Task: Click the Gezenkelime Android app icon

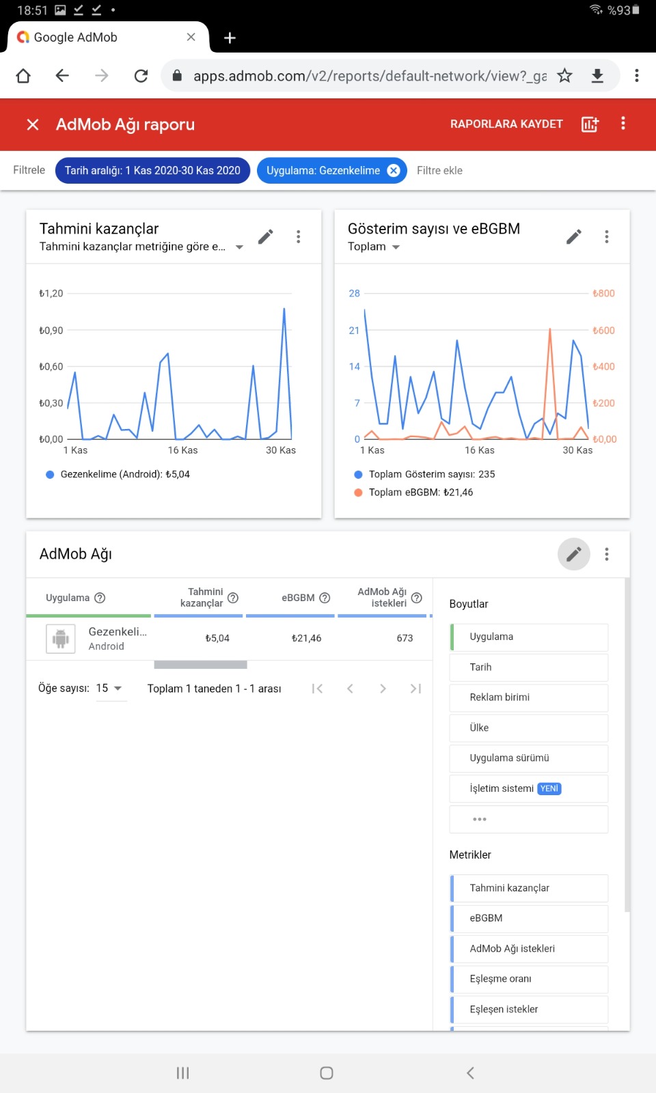Action: coord(61,639)
